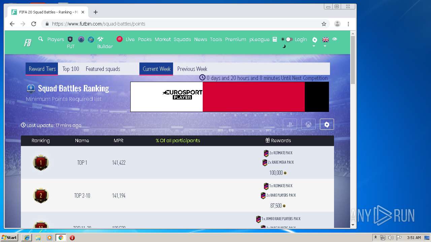Screen dimensions: 431x242
Task: Click the page vertical scrollbar thumb
Action: (x=353, y=59)
